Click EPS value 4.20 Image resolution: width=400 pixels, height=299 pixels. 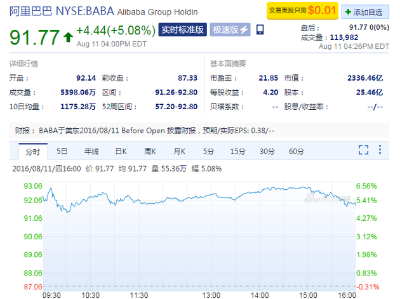pos(270,92)
